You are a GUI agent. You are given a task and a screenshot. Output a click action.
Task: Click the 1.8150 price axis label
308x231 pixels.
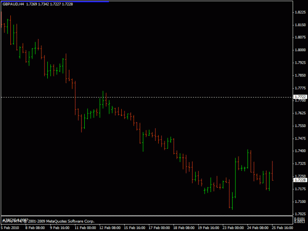coord(300,25)
